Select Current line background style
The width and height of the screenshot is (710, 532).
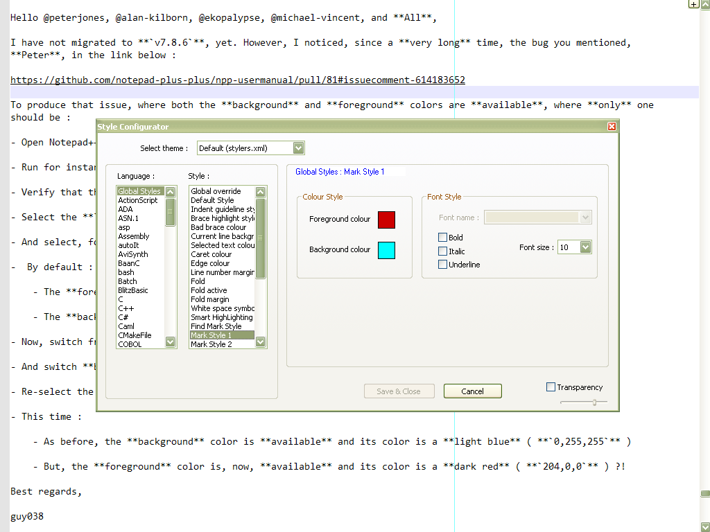[x=223, y=236]
